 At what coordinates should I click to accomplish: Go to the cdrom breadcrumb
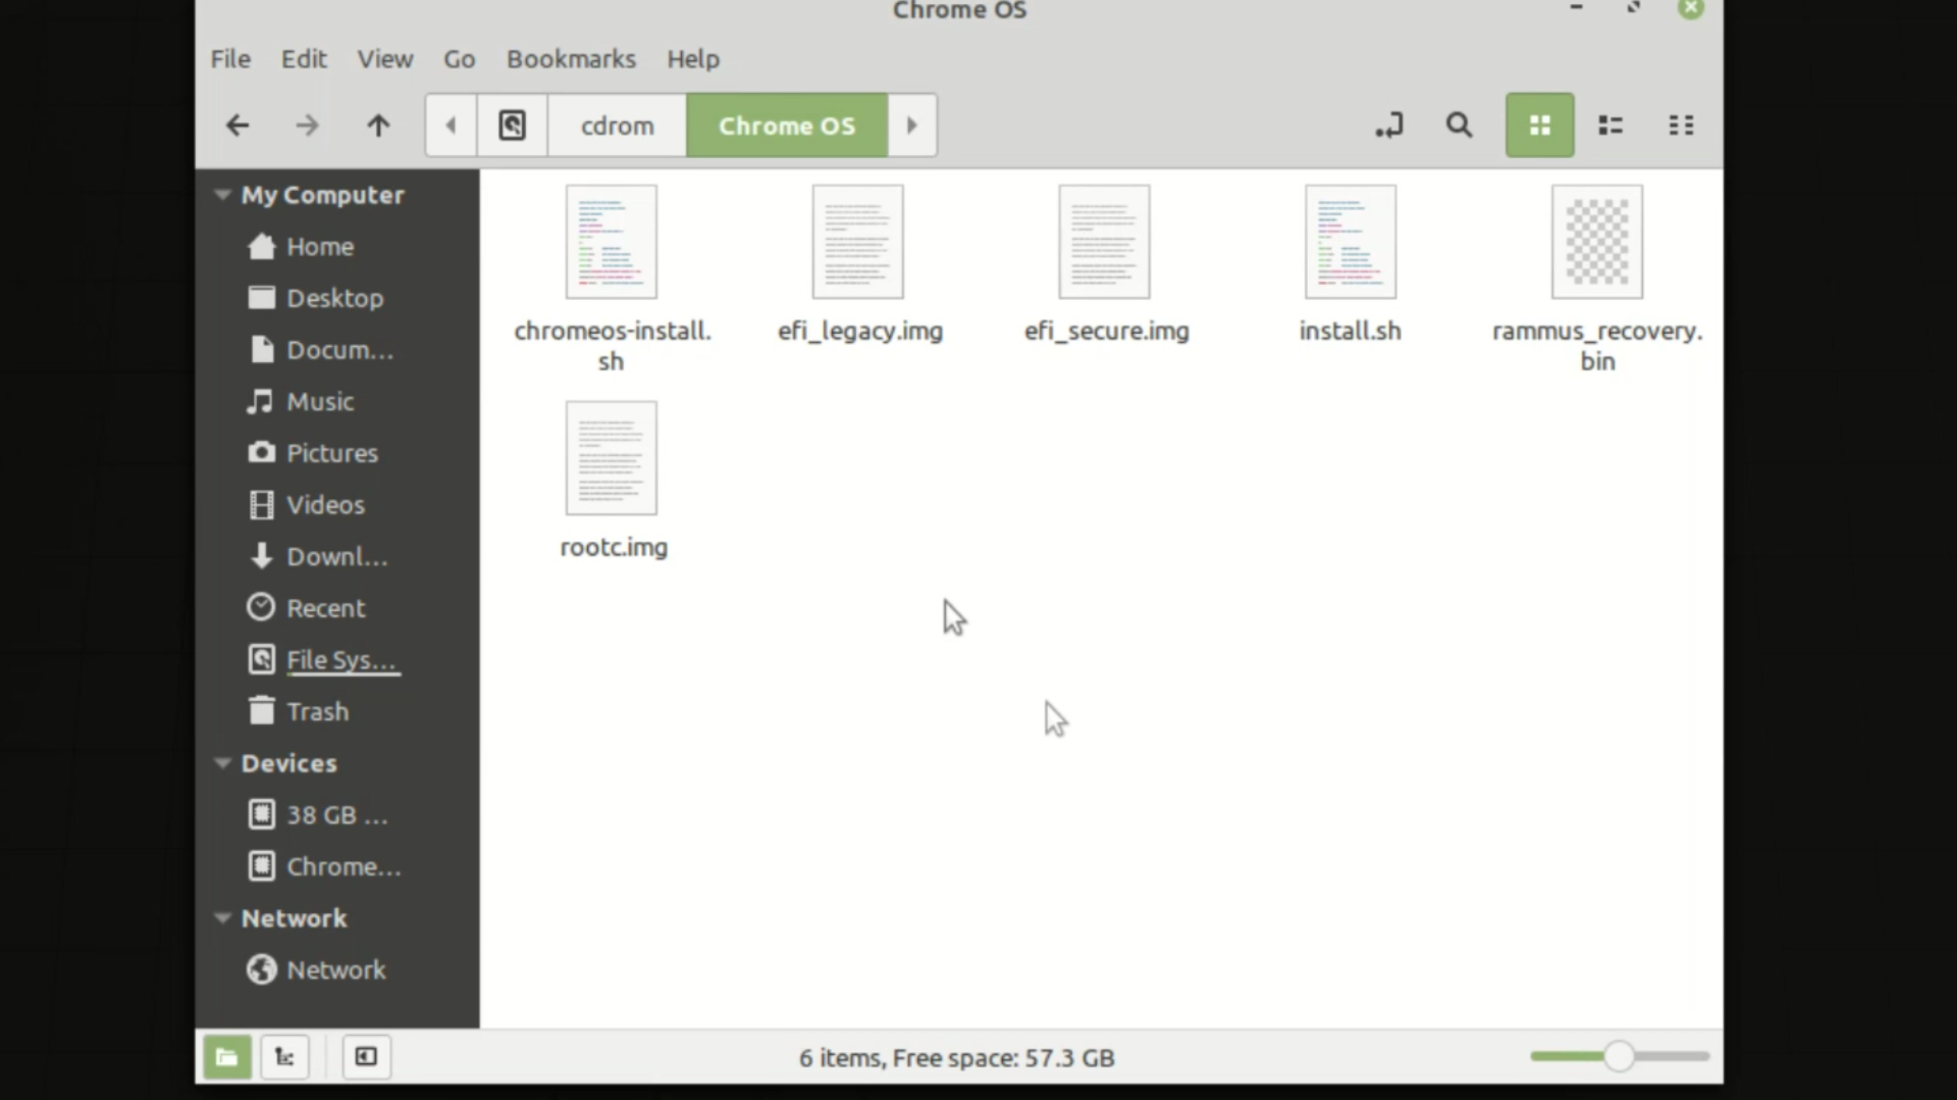616,125
